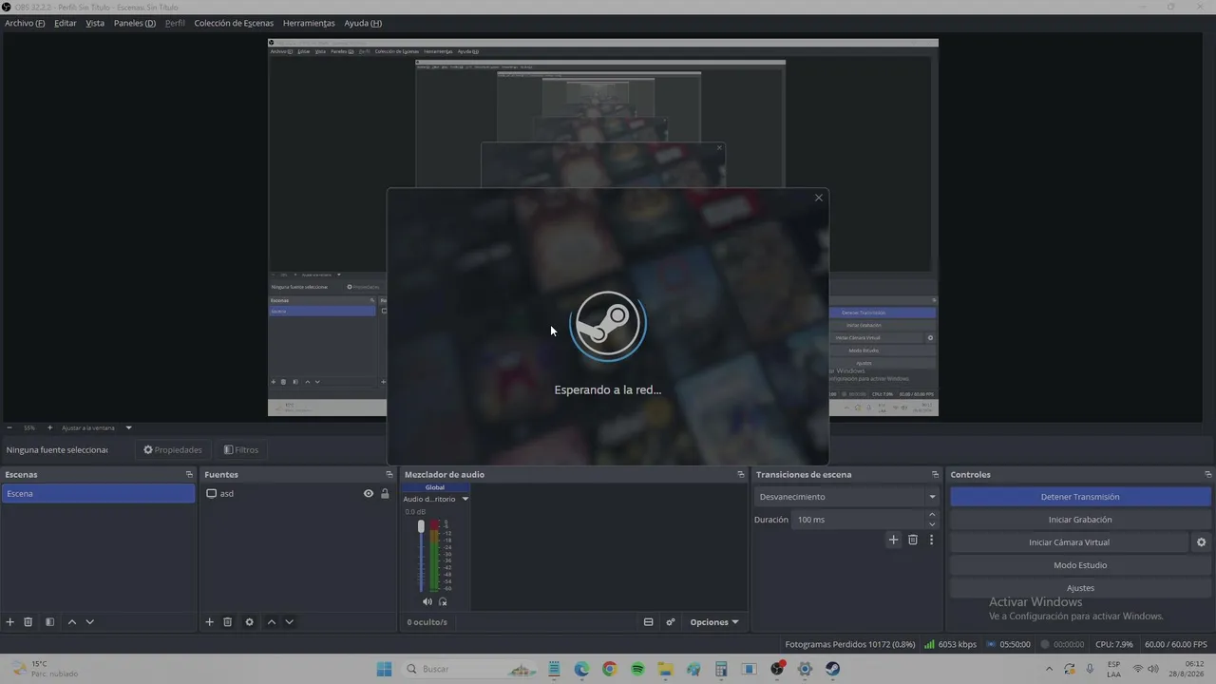Open preview scaling dropdown 'Ajustar a la ventana'
Image resolution: width=1216 pixels, height=684 pixels.
point(97,427)
